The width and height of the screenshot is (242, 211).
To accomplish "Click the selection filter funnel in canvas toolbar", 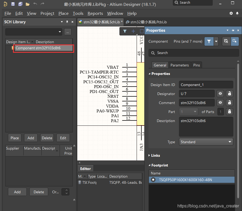I will (125, 31).
